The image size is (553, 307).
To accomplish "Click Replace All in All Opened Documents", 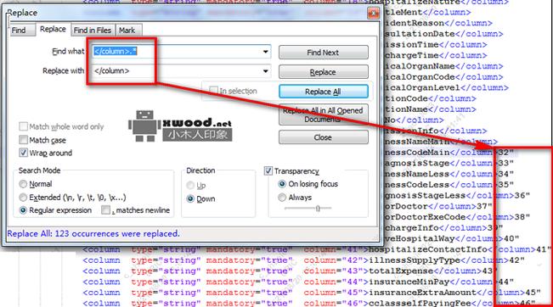I will point(323,114).
